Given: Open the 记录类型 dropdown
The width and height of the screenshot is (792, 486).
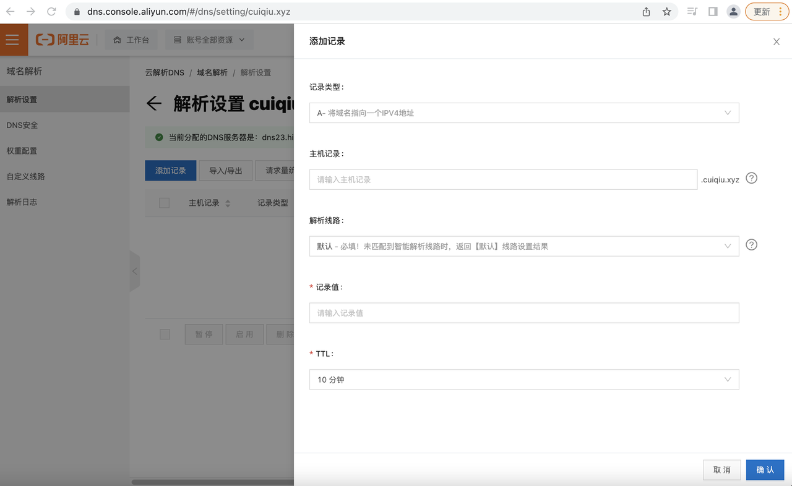Looking at the screenshot, I should click(524, 113).
